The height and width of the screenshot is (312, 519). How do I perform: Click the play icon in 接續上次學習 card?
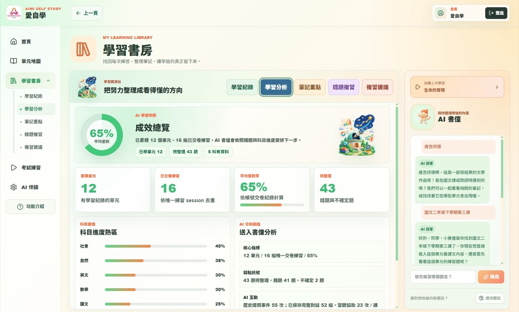tap(418, 87)
